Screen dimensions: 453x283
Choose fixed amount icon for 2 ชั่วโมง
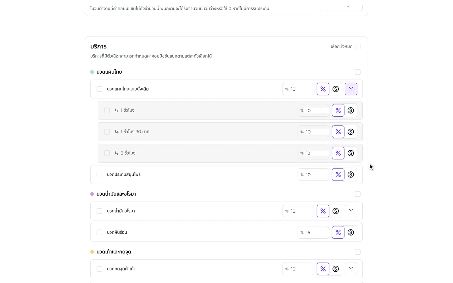[351, 153]
